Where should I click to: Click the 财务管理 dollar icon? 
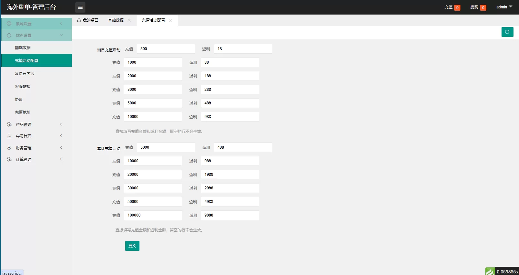(x=9, y=148)
